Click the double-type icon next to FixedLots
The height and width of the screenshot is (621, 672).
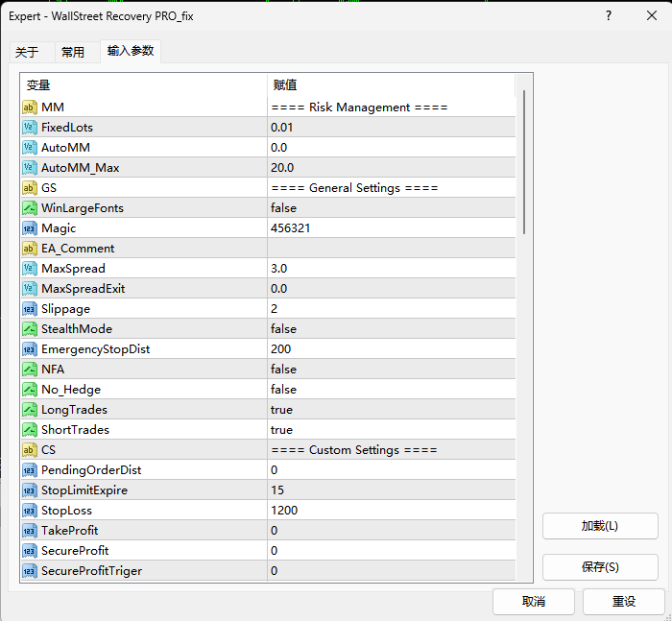point(30,128)
